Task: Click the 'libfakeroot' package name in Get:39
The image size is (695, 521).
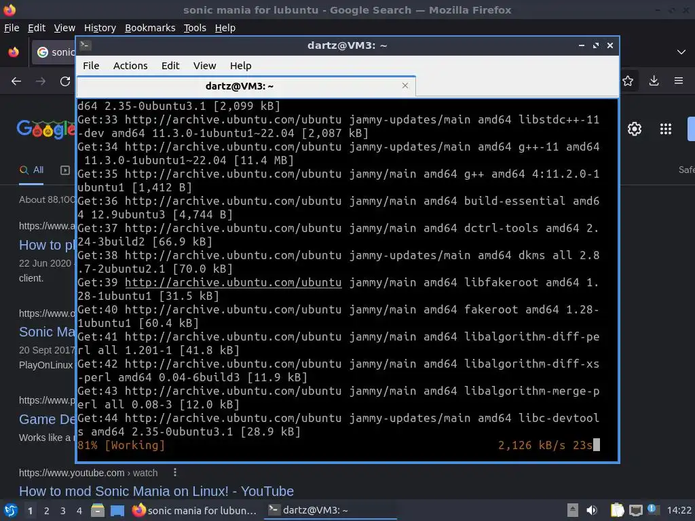Action: [x=502, y=282]
